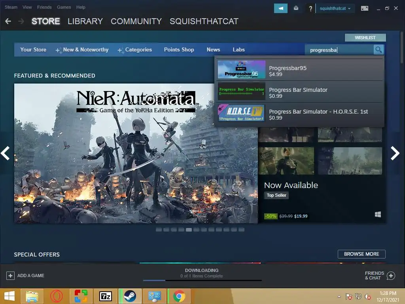Screen dimensions: 405x304
Task: Open the inbox envelope icon
Action: [296, 8]
